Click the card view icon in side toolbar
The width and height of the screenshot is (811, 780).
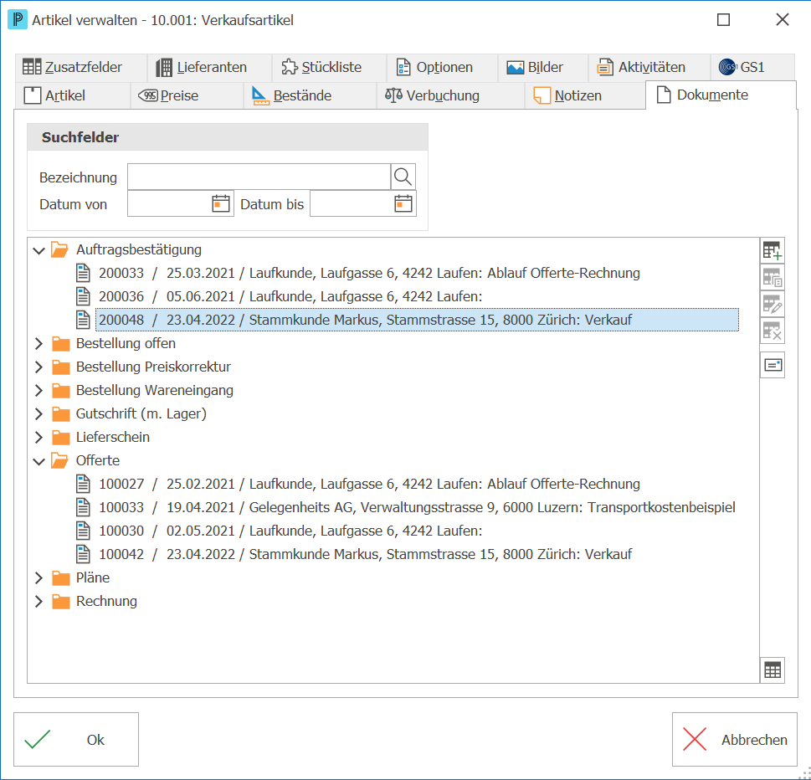tap(773, 365)
